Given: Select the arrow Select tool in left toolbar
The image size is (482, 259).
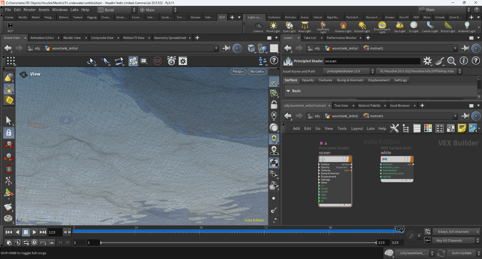Looking at the screenshot, I should click(x=9, y=121).
